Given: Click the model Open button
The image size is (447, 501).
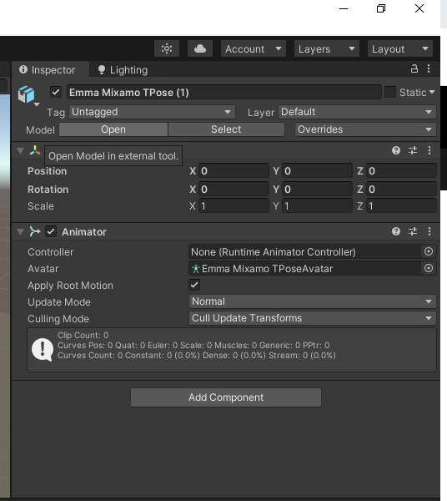Looking at the screenshot, I should point(113,129).
